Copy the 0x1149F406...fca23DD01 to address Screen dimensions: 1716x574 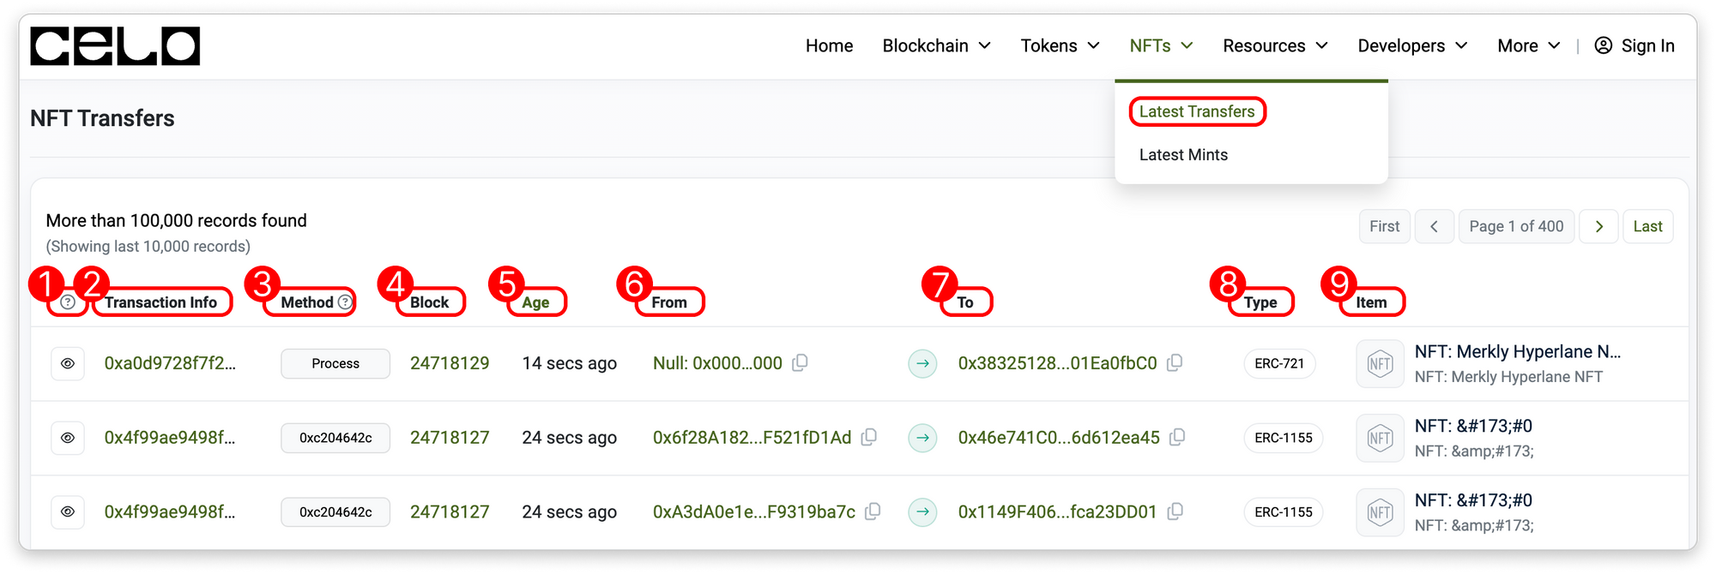1175,511
